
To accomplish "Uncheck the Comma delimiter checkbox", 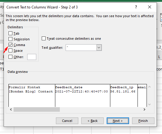I will pos(11,45).
